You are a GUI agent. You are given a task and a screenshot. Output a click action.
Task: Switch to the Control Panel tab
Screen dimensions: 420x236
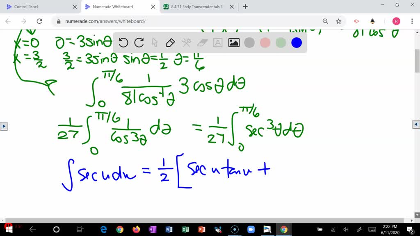[x=40, y=7]
